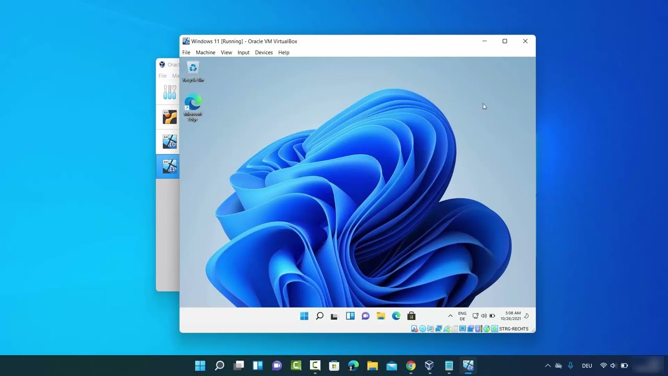
Task: Open the Machine menu in VirtualBox
Action: pyautogui.click(x=205, y=52)
